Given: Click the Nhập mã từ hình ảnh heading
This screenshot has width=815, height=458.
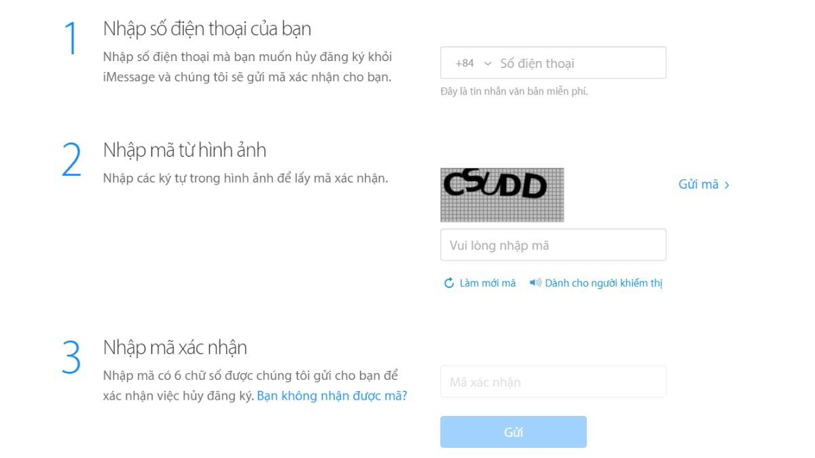Looking at the screenshot, I should click(x=185, y=150).
